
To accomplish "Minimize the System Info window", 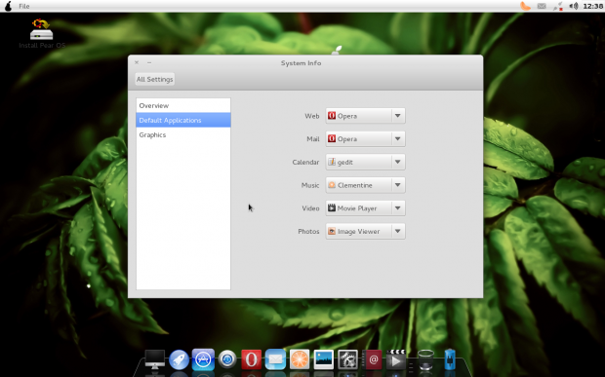I will [149, 62].
